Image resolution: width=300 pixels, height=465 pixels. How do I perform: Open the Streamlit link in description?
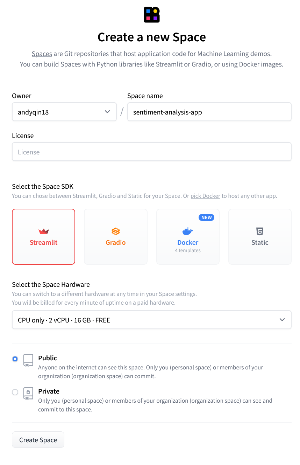169,64
